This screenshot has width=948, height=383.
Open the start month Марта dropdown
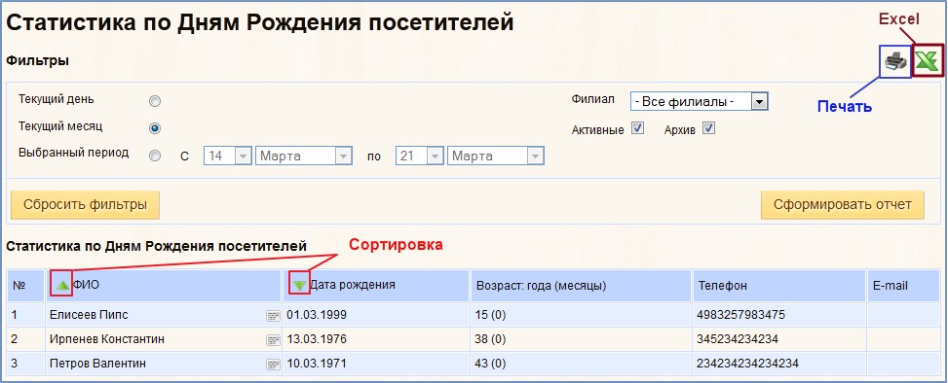[x=304, y=157]
